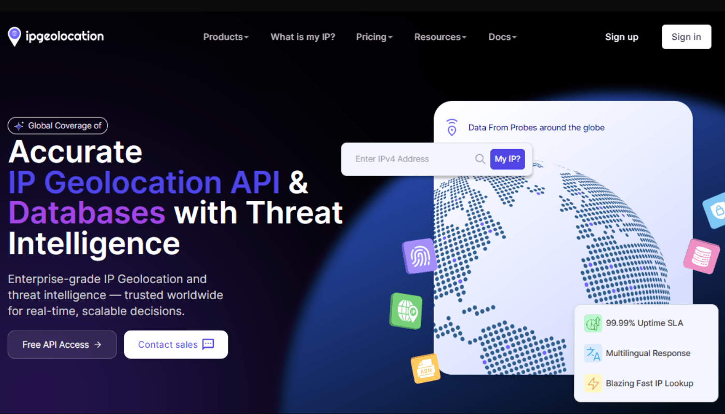Viewport: 725px width, 414px height.
Task: Click the arrow icon on Free API Access
Action: pyautogui.click(x=98, y=345)
